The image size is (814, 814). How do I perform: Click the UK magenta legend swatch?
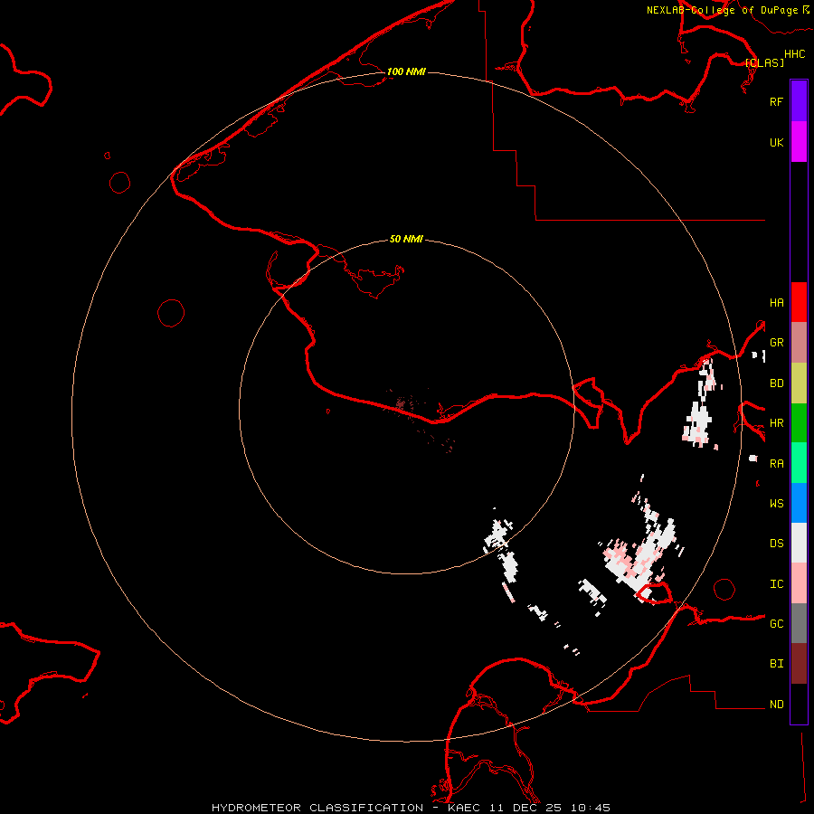tap(799, 142)
